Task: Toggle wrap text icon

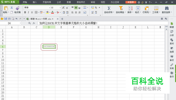Action: pyautogui.click(x=85, y=12)
